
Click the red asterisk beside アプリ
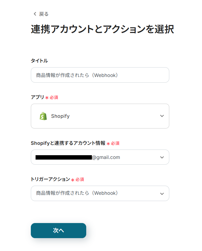[x=47, y=98]
